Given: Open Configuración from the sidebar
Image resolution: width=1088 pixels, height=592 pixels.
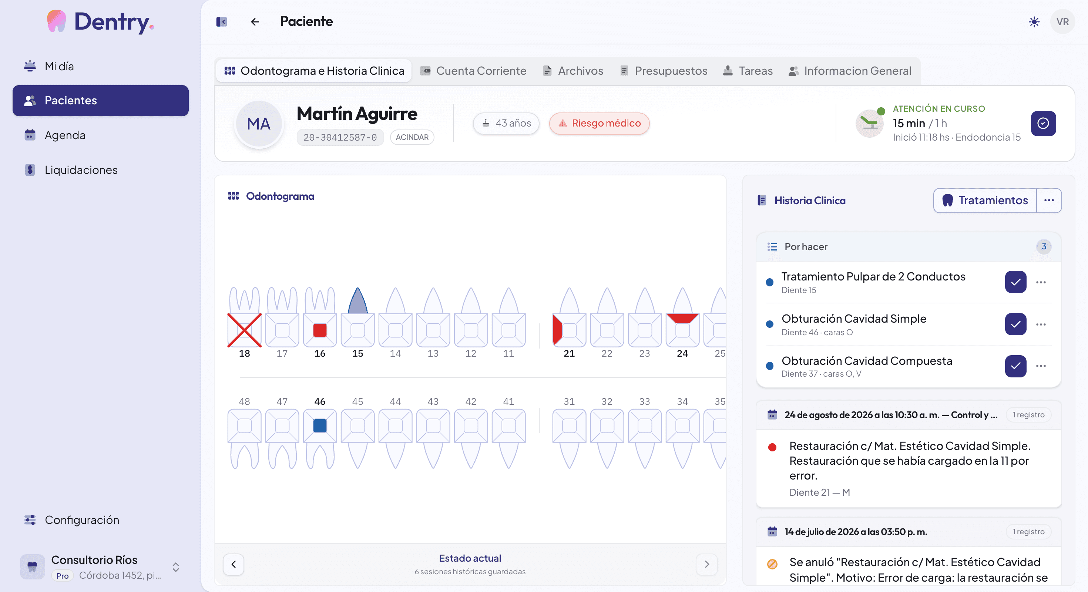Looking at the screenshot, I should tap(82, 520).
